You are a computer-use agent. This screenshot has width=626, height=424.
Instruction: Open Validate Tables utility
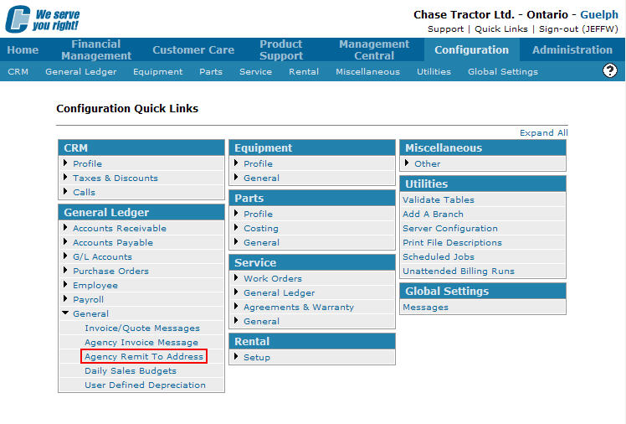pos(439,199)
